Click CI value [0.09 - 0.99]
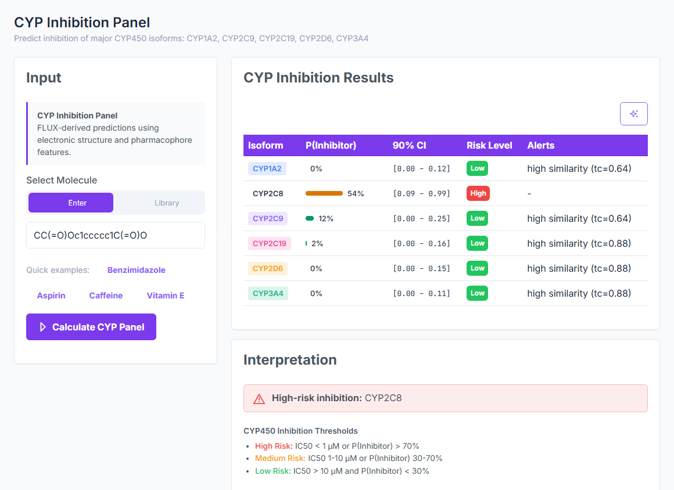Image resolution: width=674 pixels, height=490 pixels. coord(422,194)
